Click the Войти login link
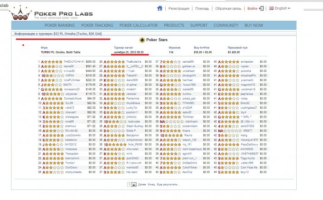Viewport: 323px width, 200px height. pyautogui.click(x=252, y=8)
